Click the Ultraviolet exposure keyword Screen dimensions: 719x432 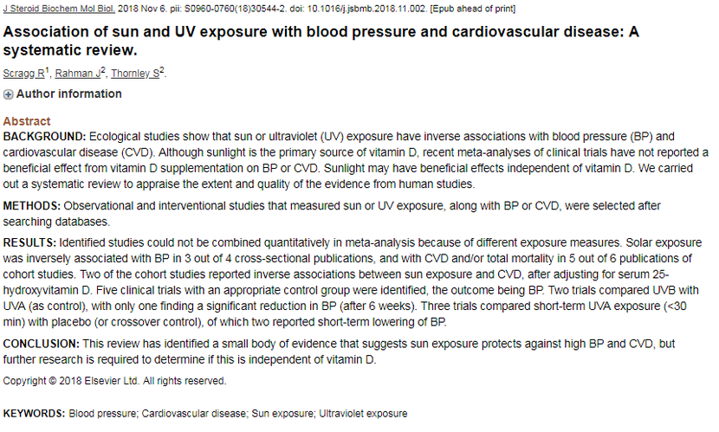(363, 414)
